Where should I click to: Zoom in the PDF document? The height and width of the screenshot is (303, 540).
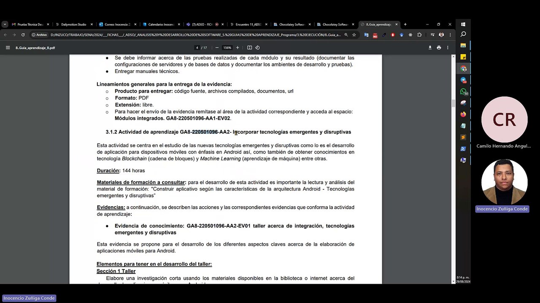(238, 48)
